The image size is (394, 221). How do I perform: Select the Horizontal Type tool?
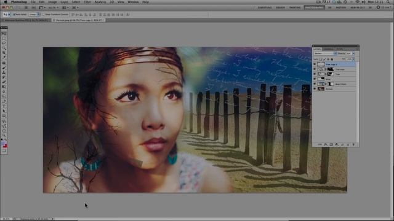click(x=4, y=106)
